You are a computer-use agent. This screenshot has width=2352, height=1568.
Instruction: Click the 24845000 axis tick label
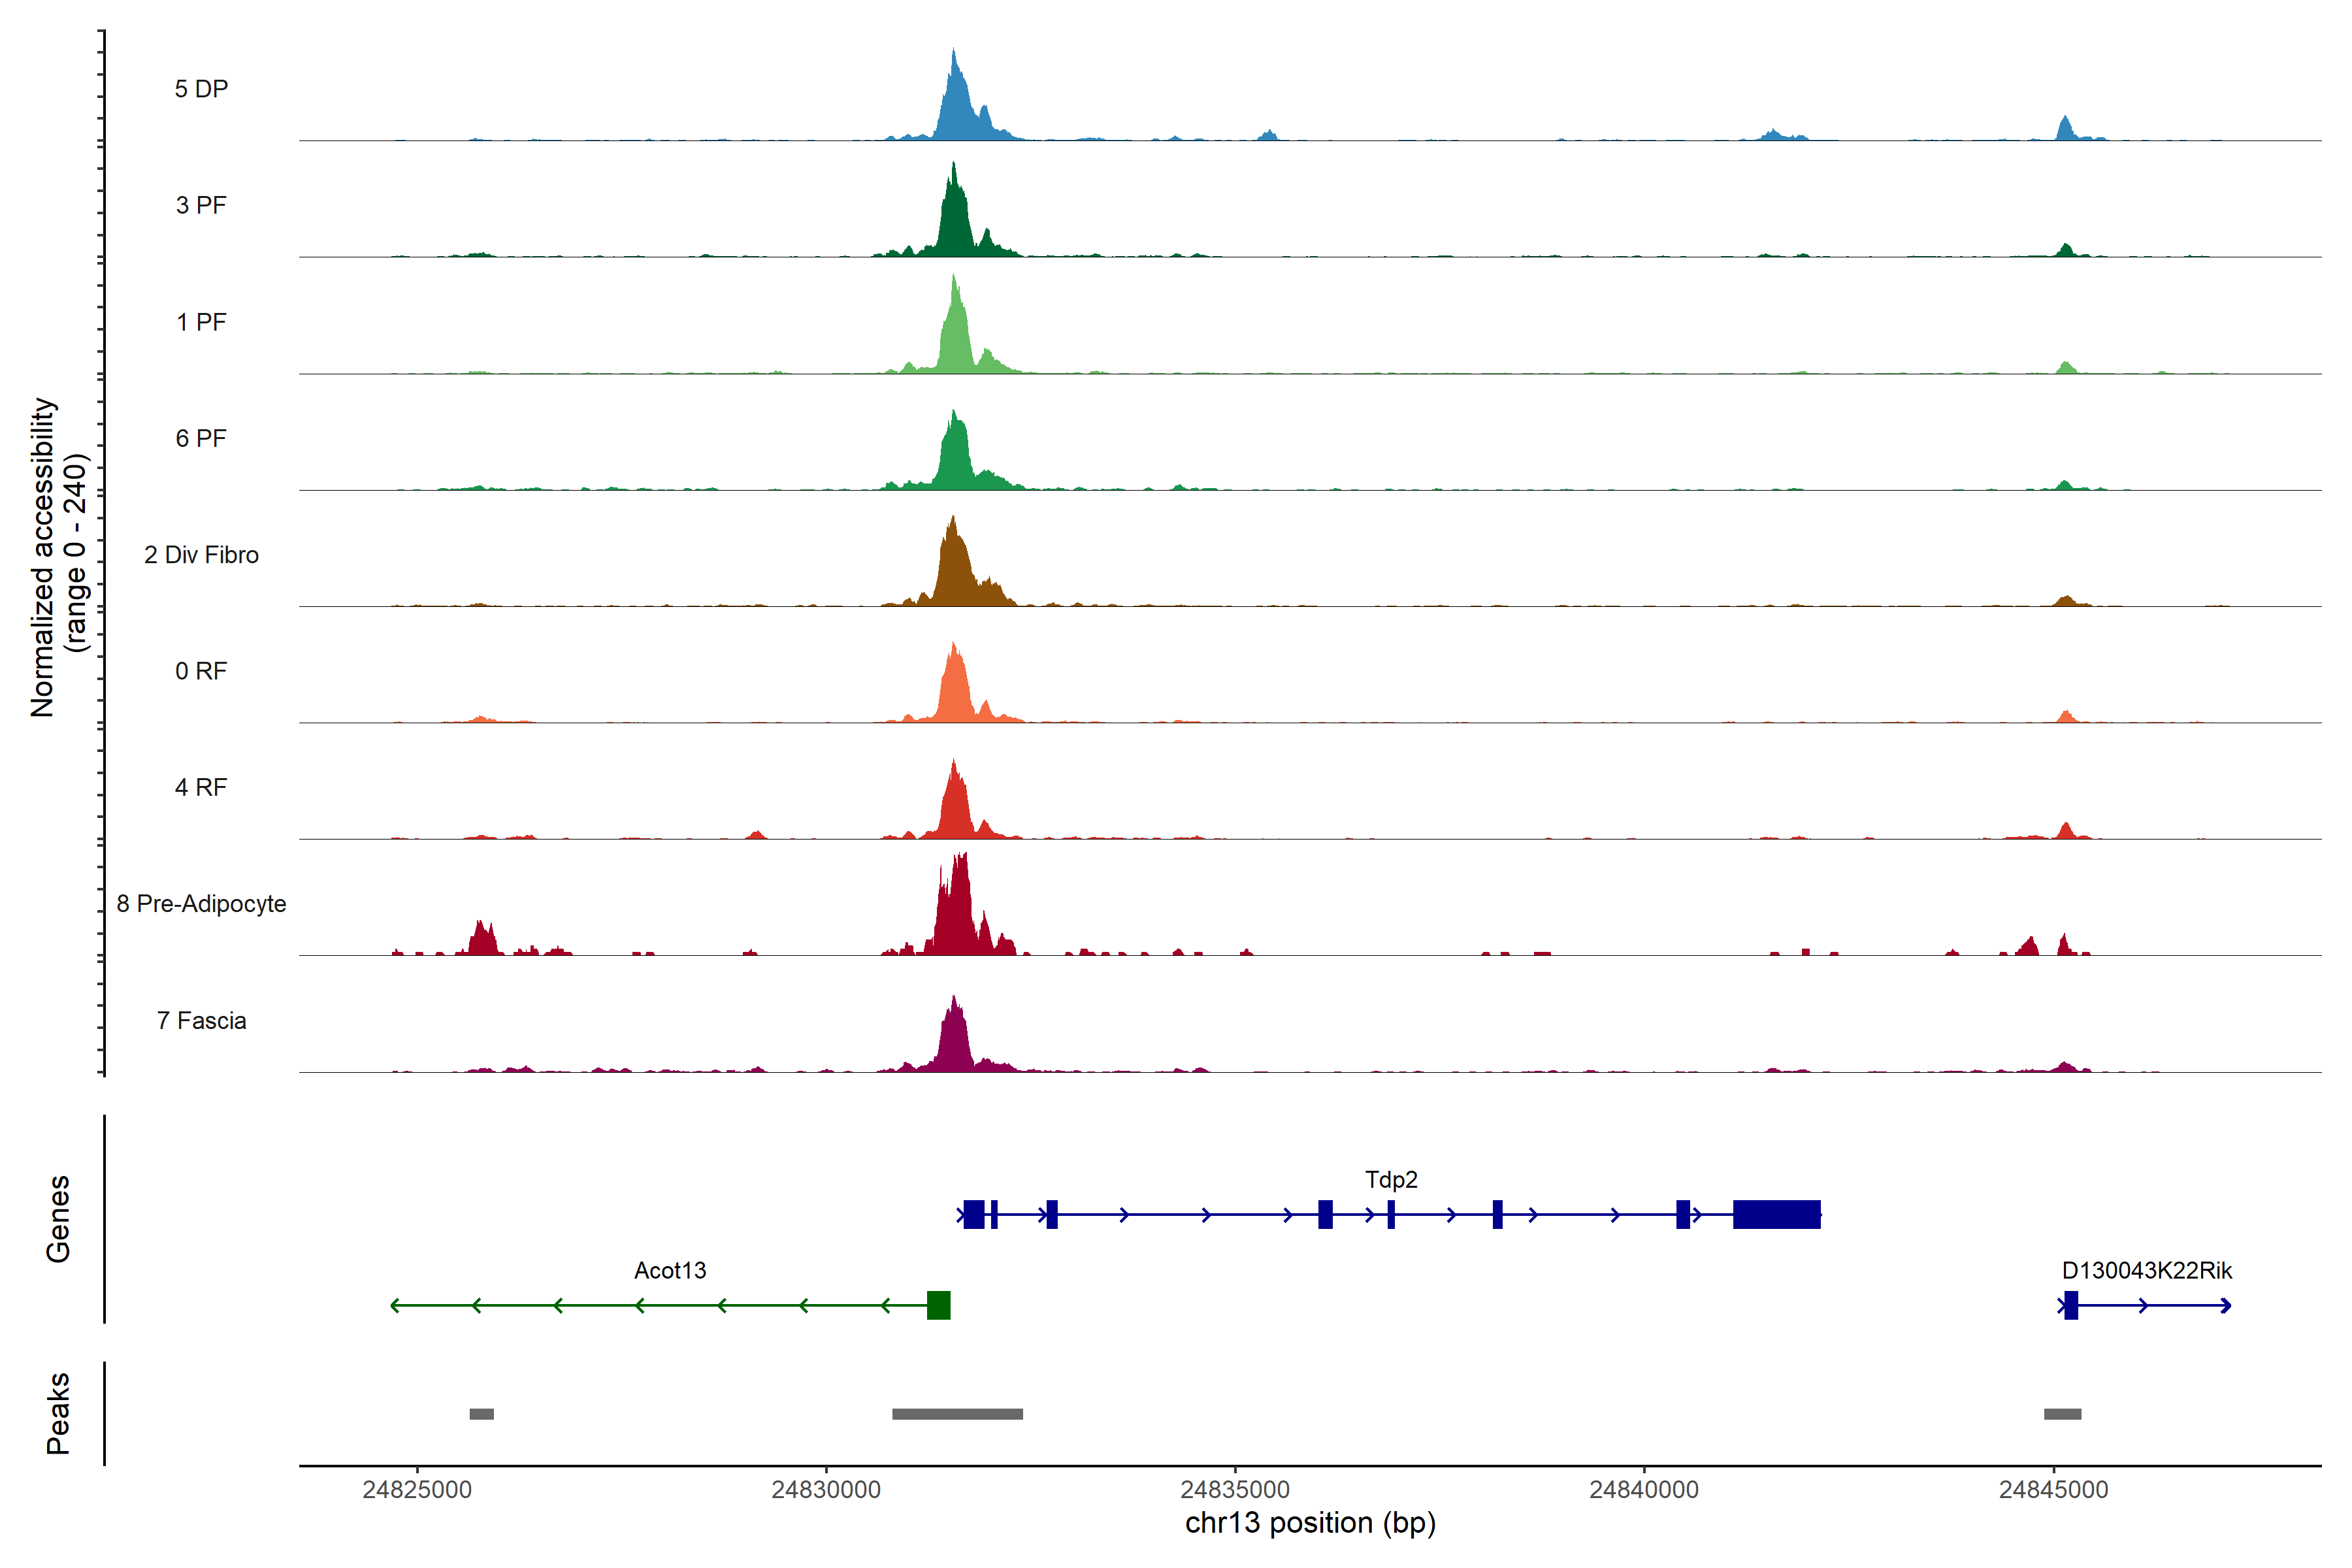pyautogui.click(x=2053, y=1490)
